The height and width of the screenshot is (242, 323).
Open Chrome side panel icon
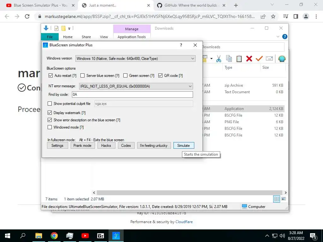pyautogui.click(x=296, y=16)
